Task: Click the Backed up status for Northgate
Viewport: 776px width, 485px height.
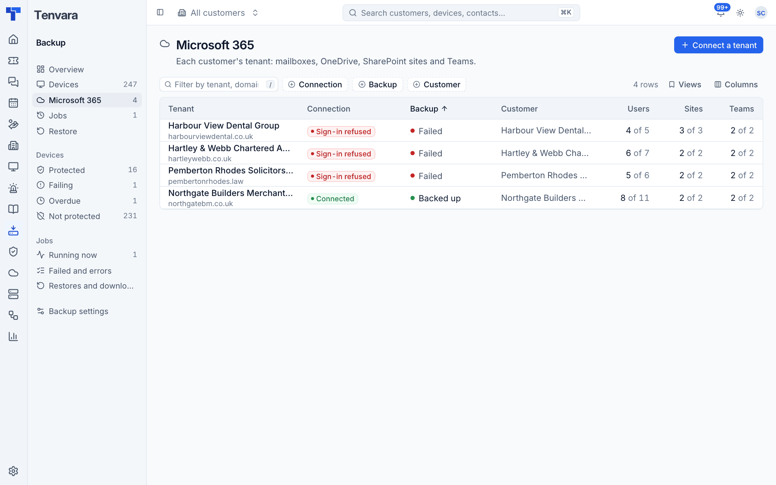Action: (x=435, y=198)
